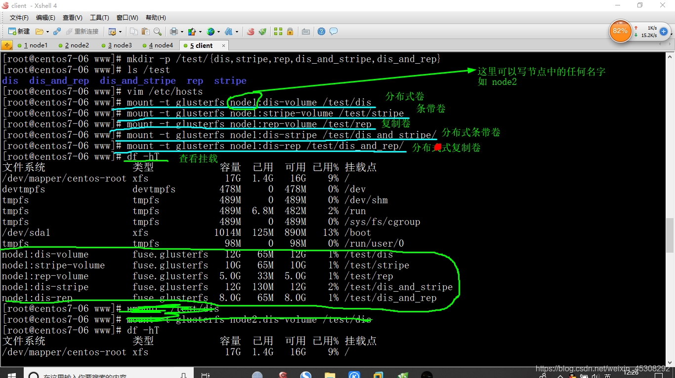The image size is (675, 378).
Task: Open help with the blue question mark icon
Action: (x=321, y=32)
